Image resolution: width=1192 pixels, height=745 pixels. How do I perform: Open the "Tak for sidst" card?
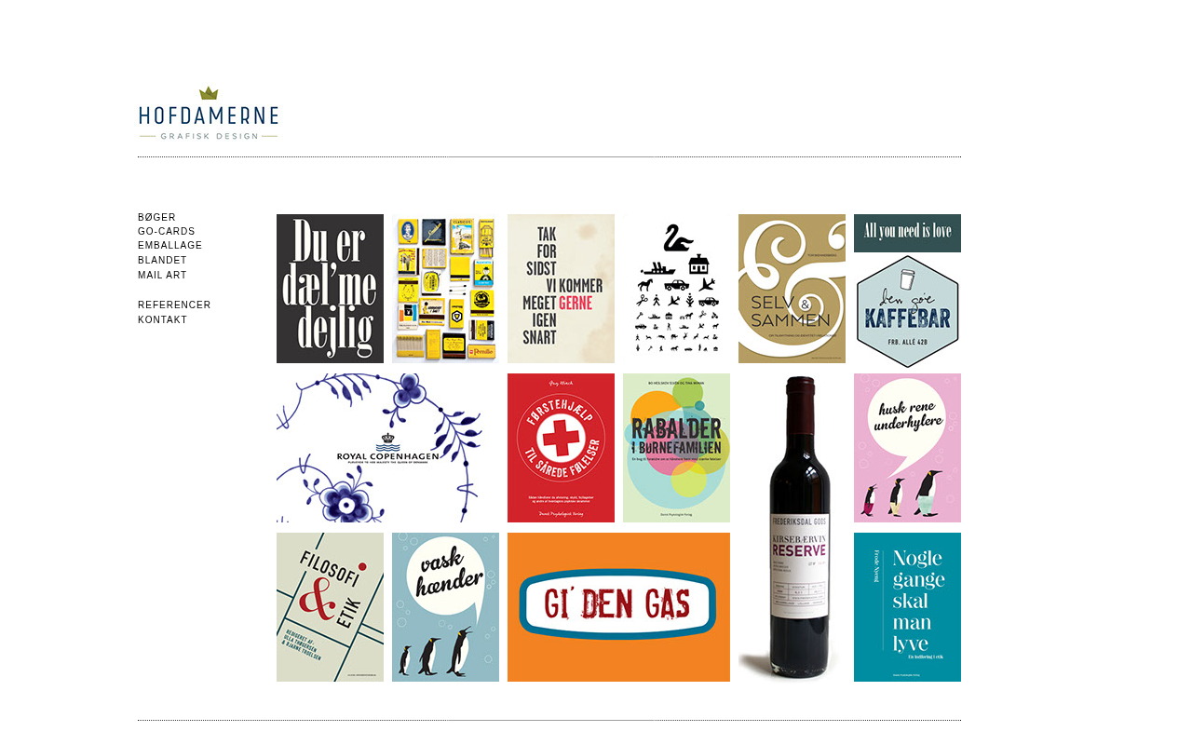click(561, 289)
